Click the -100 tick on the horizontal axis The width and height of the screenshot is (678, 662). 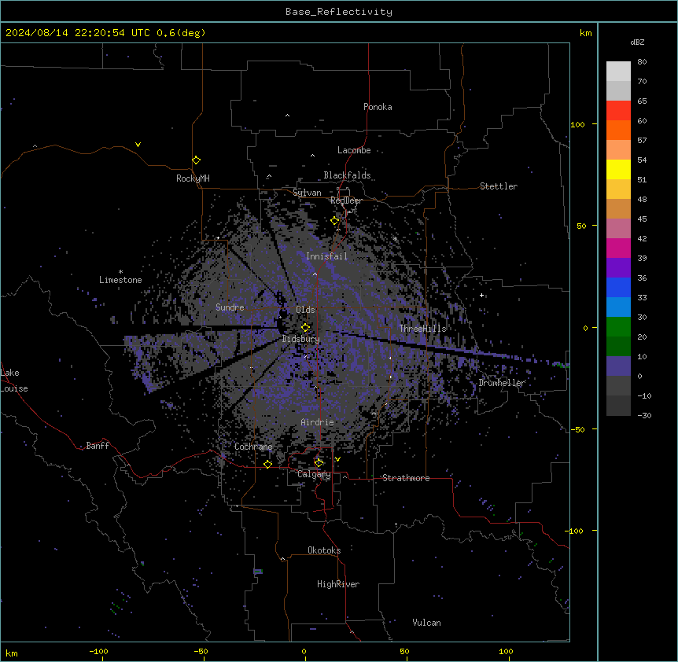click(x=98, y=651)
